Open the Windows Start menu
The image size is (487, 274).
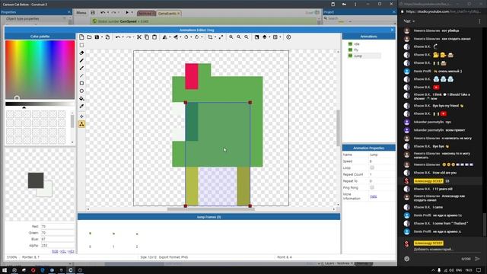click(5, 270)
